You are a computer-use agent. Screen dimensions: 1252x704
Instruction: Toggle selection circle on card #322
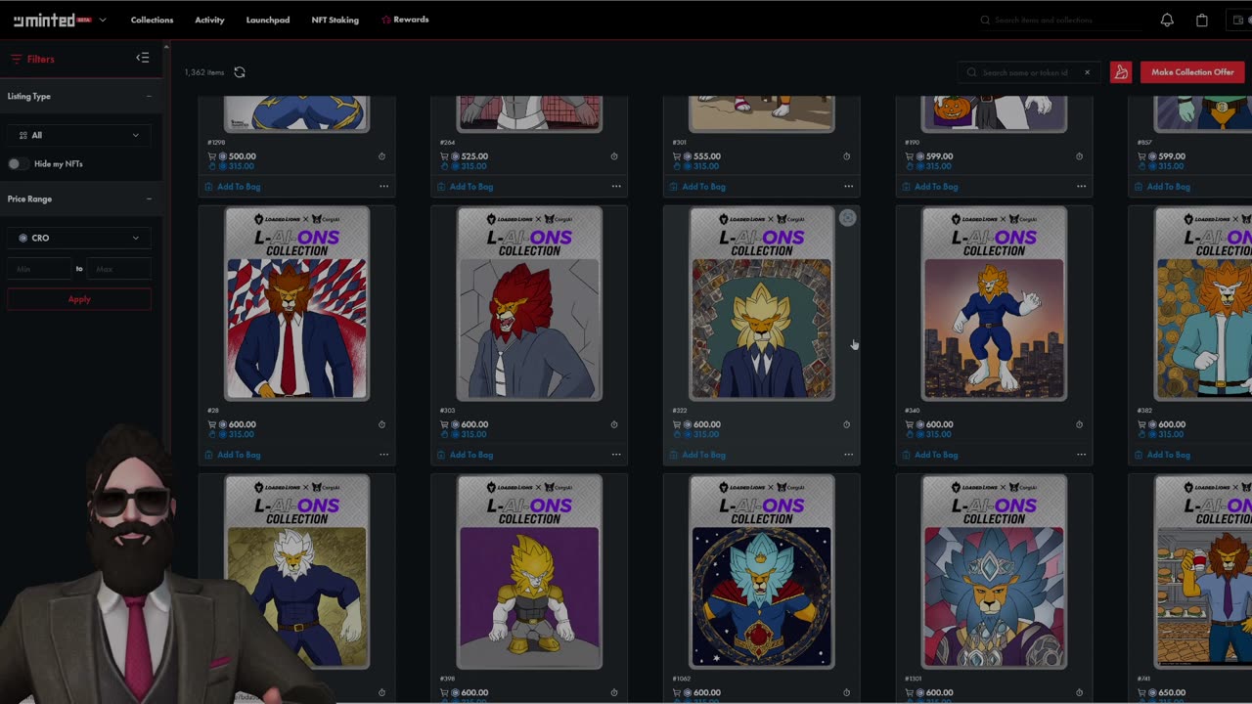[847, 219]
